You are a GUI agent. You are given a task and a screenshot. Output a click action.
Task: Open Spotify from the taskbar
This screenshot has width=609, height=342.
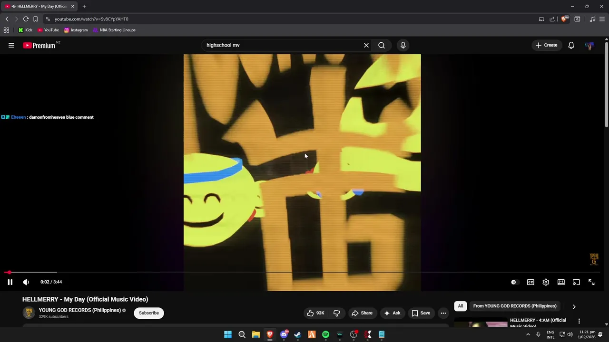(325, 334)
